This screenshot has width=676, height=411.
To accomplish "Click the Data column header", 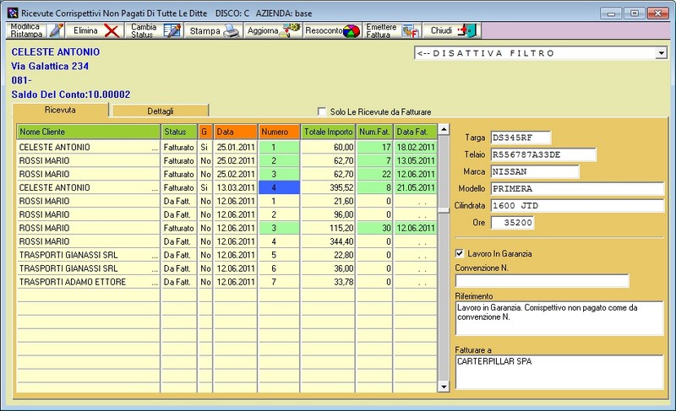I will pos(236,132).
